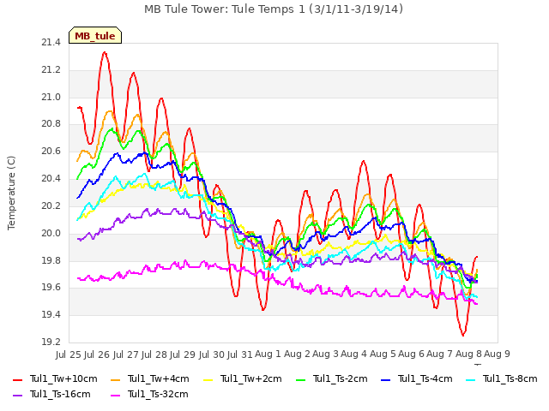The image size is (549, 411).
Task: Click the Aug 2 x-axis date label
Action: click(297, 354)
